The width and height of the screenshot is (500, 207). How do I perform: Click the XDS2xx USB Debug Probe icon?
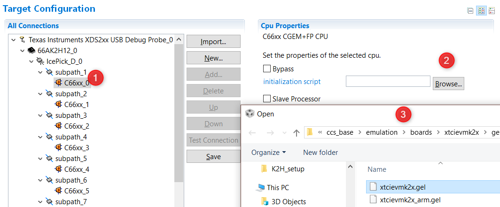point(22,40)
